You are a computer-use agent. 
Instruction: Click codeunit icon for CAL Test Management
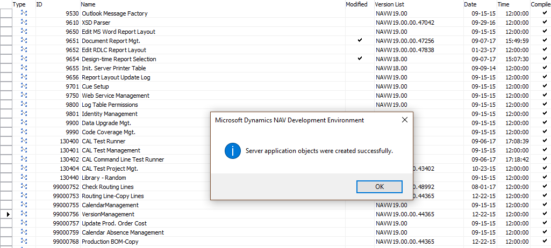pyautogui.click(x=24, y=150)
